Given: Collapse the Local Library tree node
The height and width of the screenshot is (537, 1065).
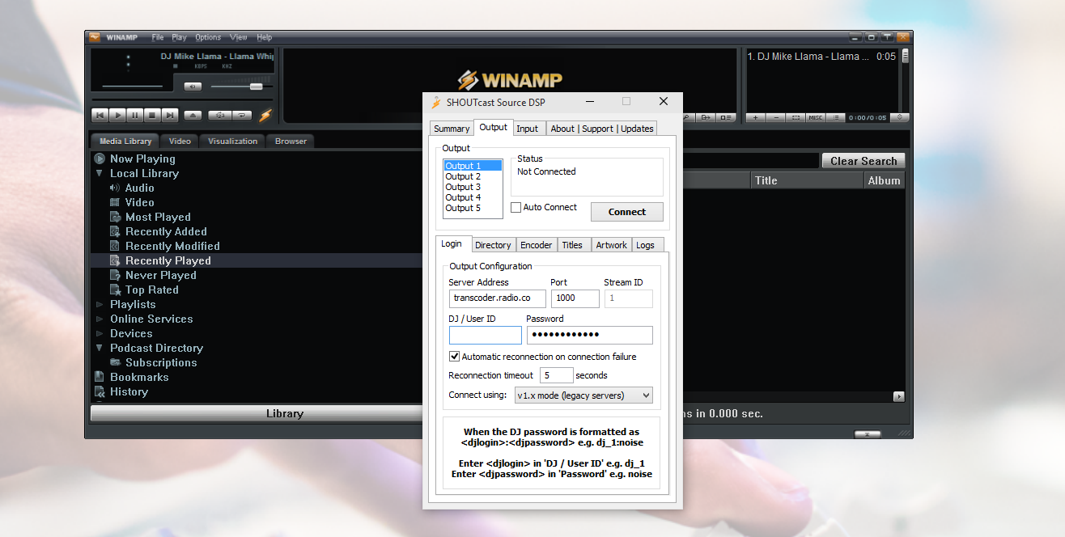Looking at the screenshot, I should pyautogui.click(x=100, y=173).
